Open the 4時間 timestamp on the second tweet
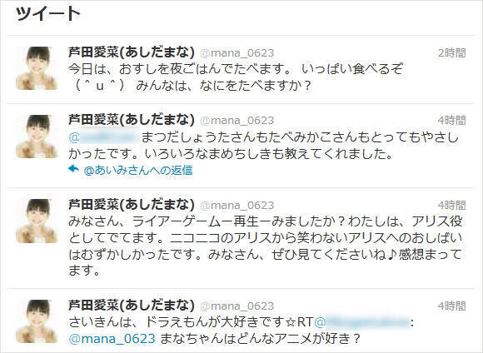This screenshot has width=483, height=353. (452, 121)
